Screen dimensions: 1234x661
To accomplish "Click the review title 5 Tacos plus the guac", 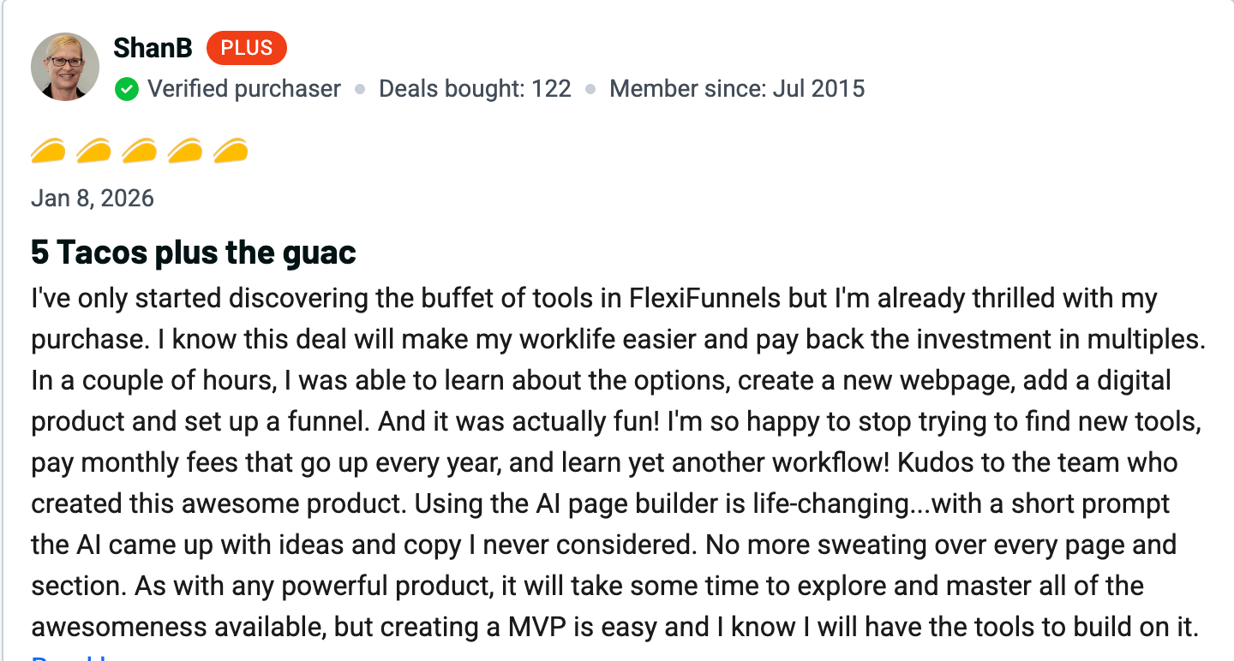I will pyautogui.click(x=194, y=253).
